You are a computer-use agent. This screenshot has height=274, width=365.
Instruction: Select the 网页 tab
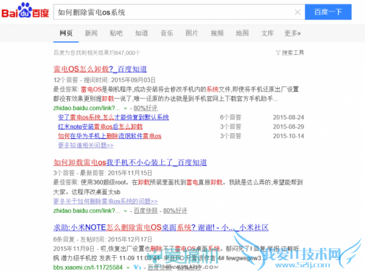pos(66,33)
